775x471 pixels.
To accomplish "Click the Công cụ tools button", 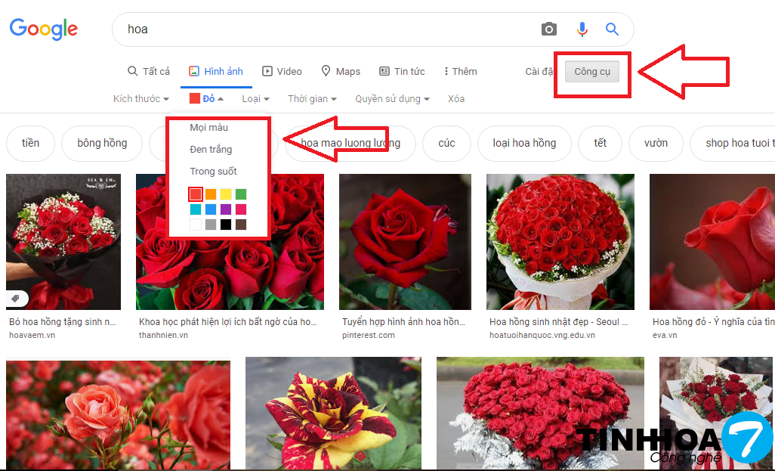I will [x=592, y=72].
